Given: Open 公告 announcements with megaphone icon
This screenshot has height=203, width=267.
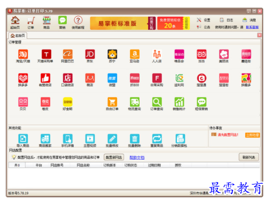Looking at the screenshot, I should click(x=204, y=27).
